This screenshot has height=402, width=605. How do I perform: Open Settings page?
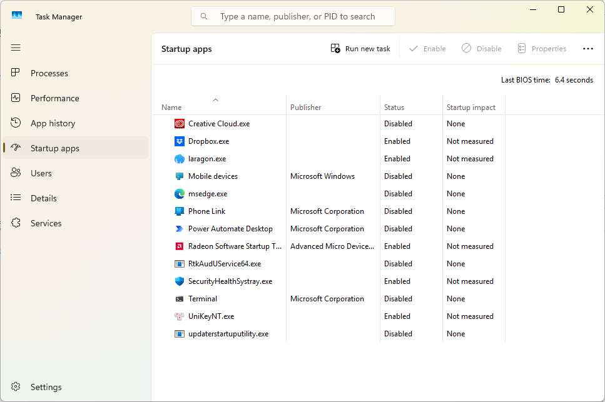click(x=76, y=386)
